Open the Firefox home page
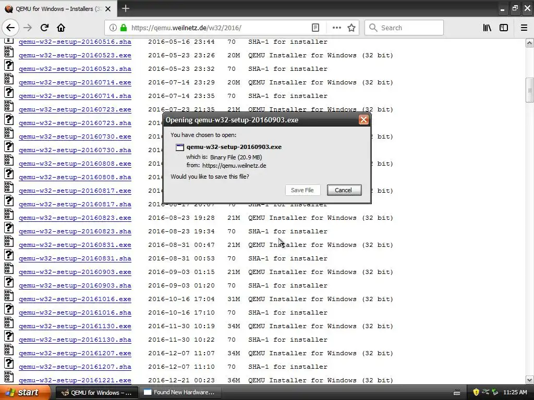Image resolution: width=534 pixels, height=400 pixels. pos(61,28)
